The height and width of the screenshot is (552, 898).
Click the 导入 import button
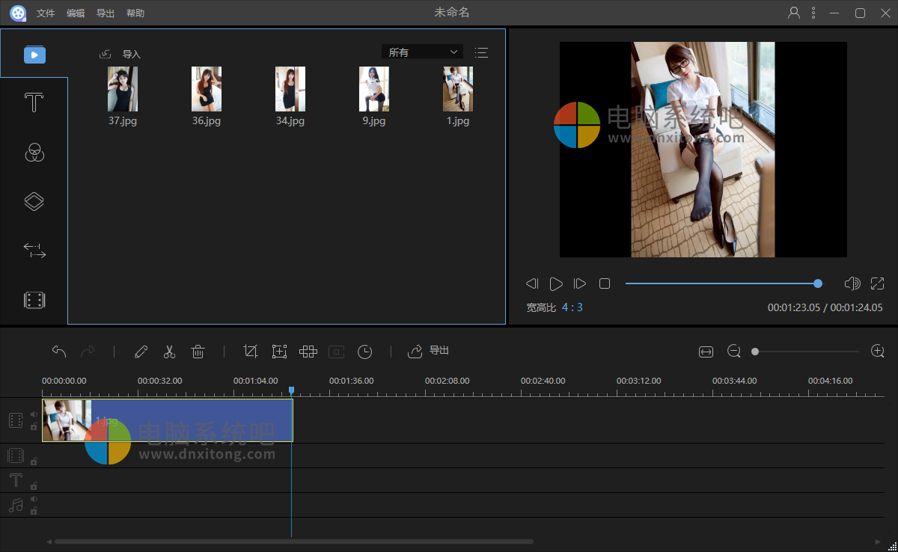[x=132, y=55]
